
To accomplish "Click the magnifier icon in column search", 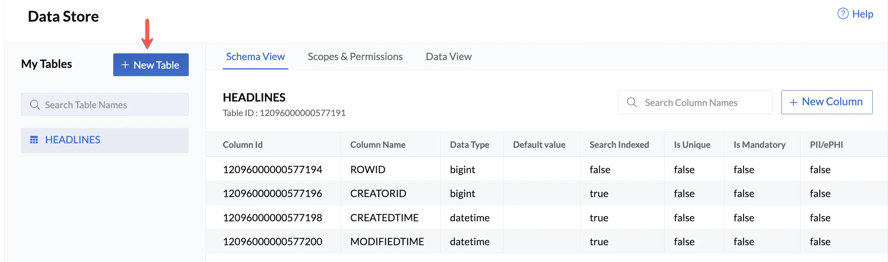I will point(632,102).
